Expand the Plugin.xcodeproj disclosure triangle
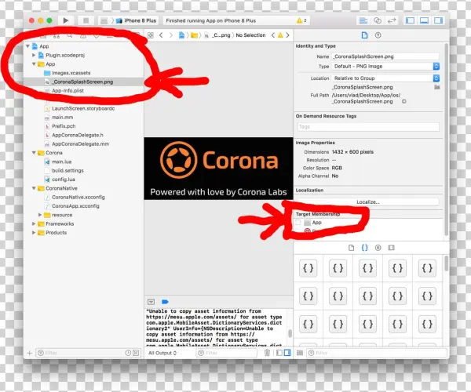The image size is (471, 392). tap(34, 55)
